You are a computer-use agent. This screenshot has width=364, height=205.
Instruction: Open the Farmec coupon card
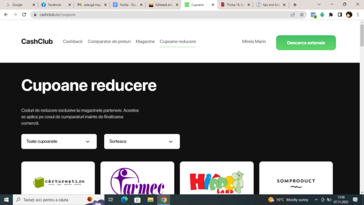[137, 178]
